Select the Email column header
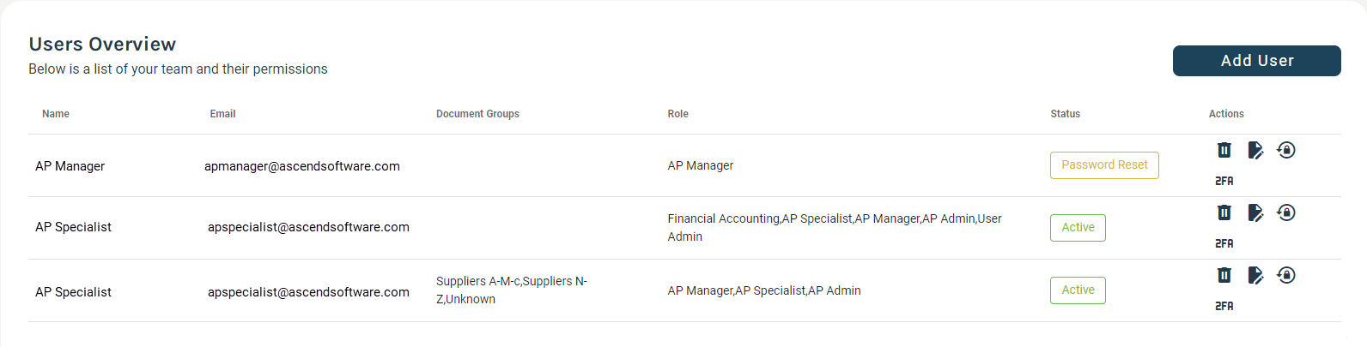The image size is (1367, 347). (222, 114)
